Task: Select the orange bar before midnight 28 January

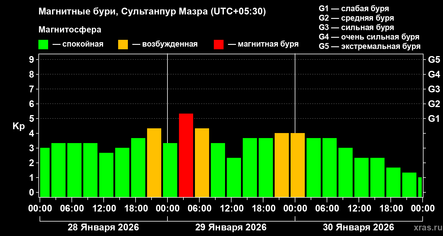Action: pos(154,163)
